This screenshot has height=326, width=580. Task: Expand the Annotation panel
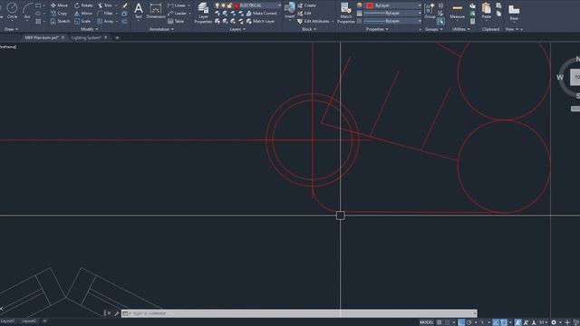(x=161, y=29)
